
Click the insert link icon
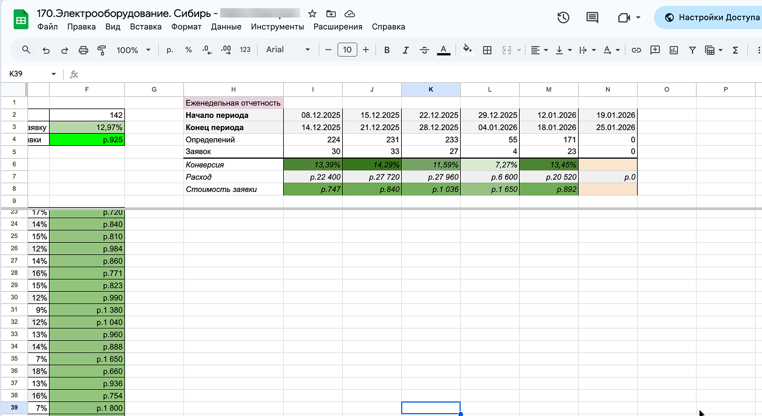click(x=636, y=50)
